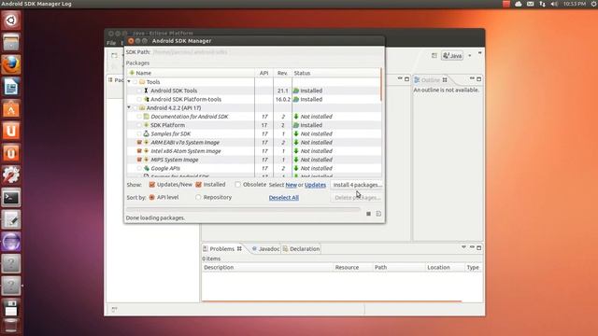Check the Google APIs package checkbox

139,168
